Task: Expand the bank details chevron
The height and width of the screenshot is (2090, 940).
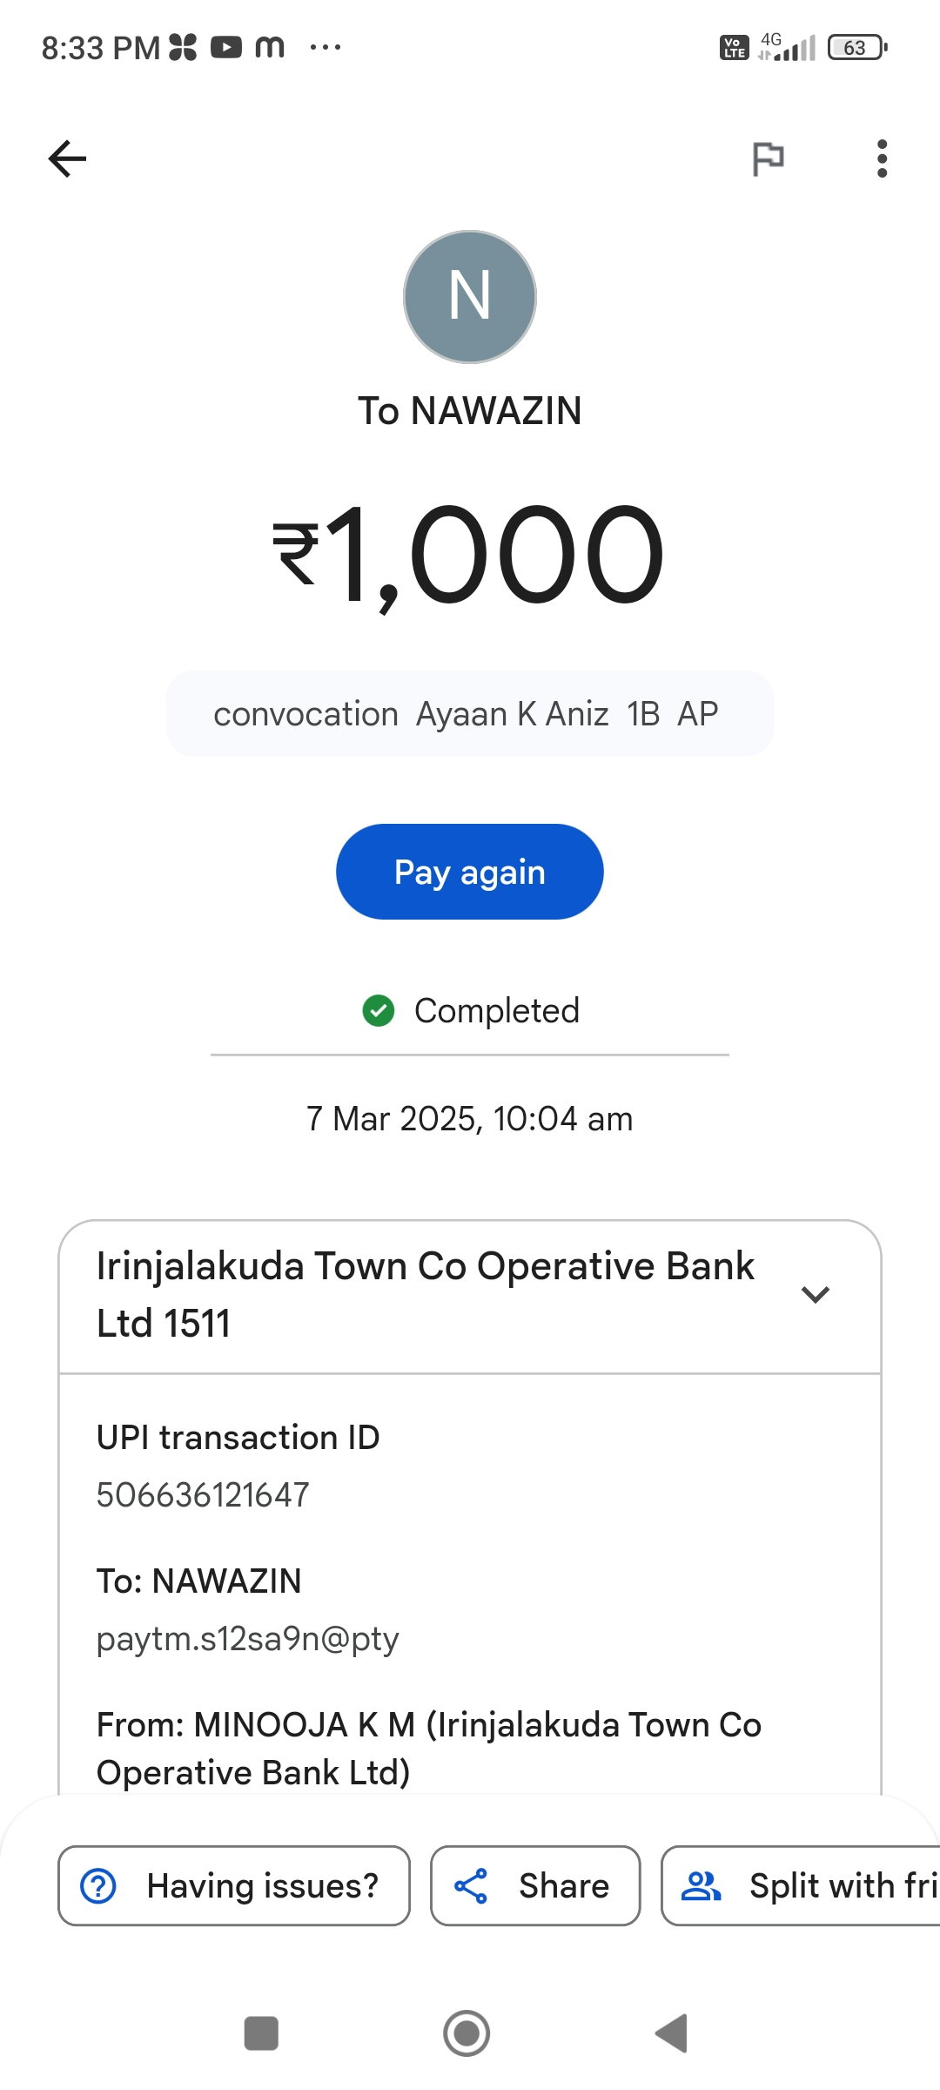Action: click(x=815, y=1295)
